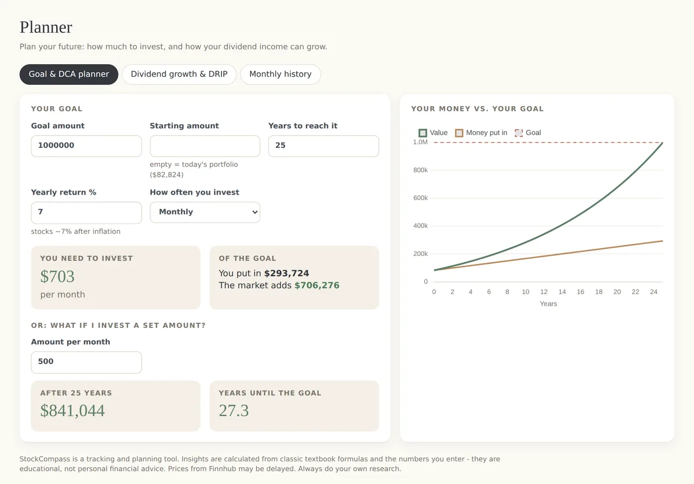Toggle the Goal legend swatch

click(x=519, y=133)
